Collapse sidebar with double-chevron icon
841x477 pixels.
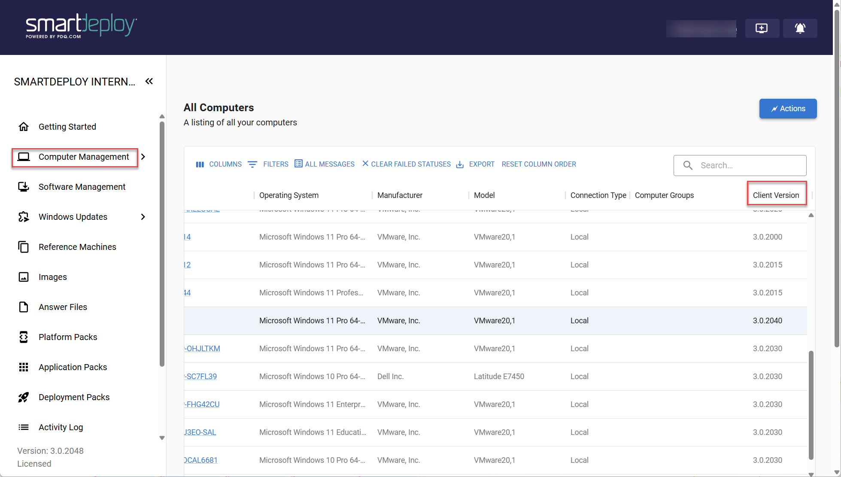(149, 81)
